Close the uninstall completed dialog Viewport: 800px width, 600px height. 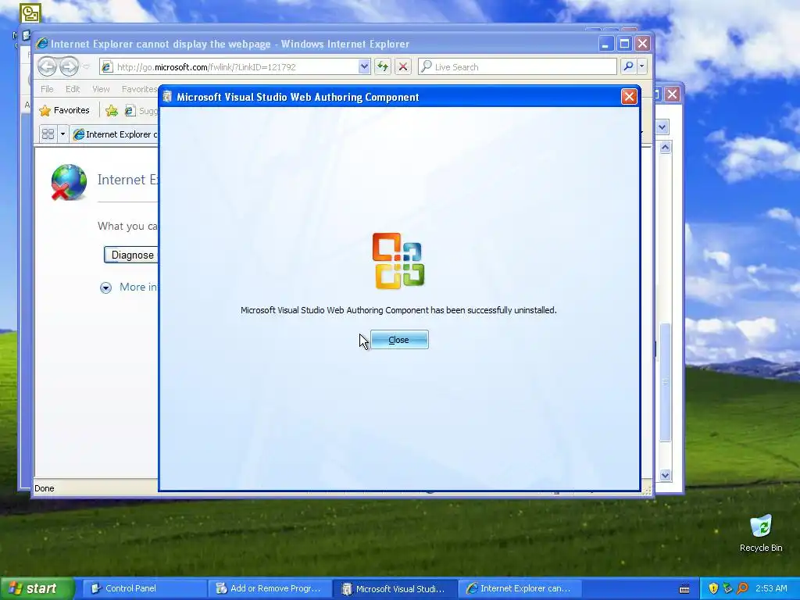pos(399,340)
